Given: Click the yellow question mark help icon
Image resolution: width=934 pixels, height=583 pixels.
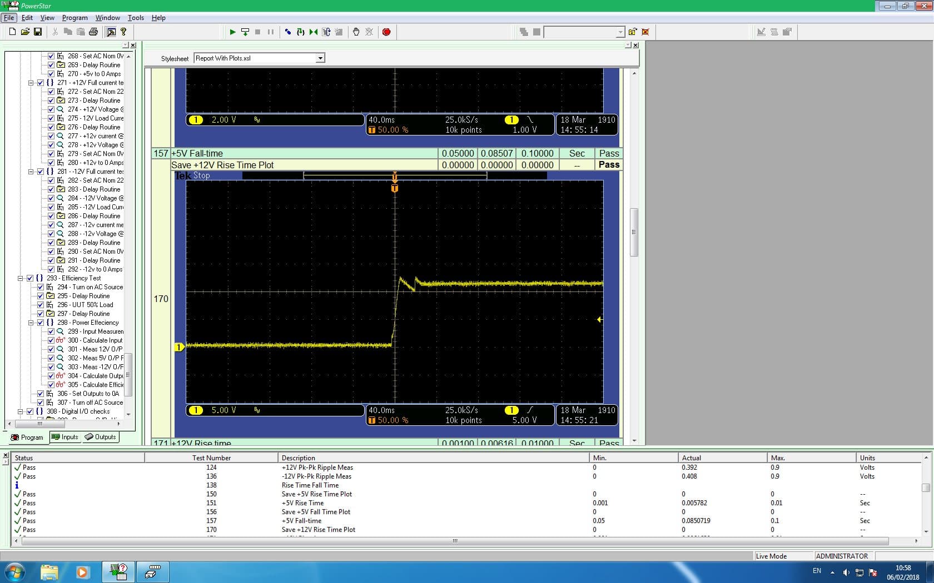Looking at the screenshot, I should pos(123,32).
